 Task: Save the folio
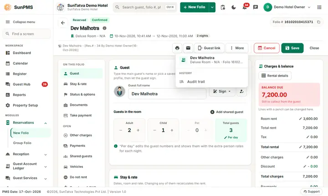coord(292,48)
